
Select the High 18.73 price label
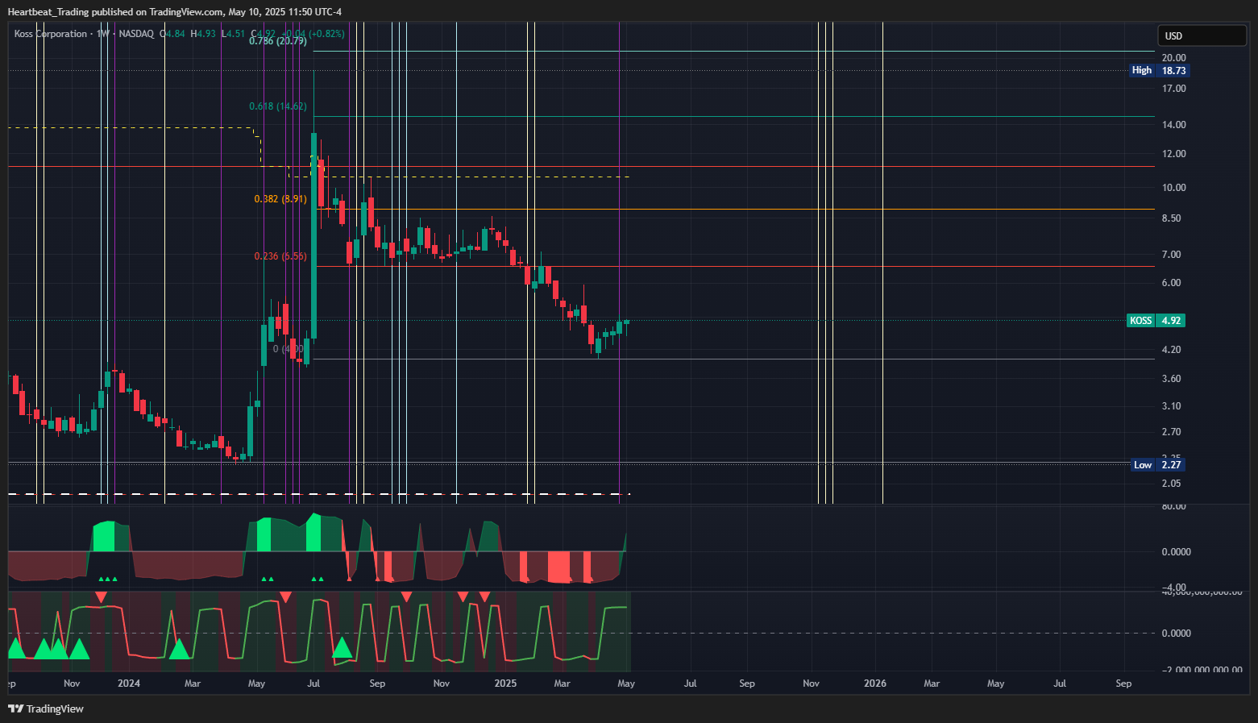(1159, 70)
